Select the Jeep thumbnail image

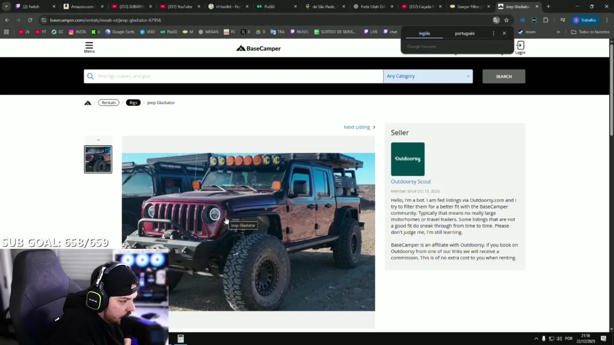coord(98,160)
